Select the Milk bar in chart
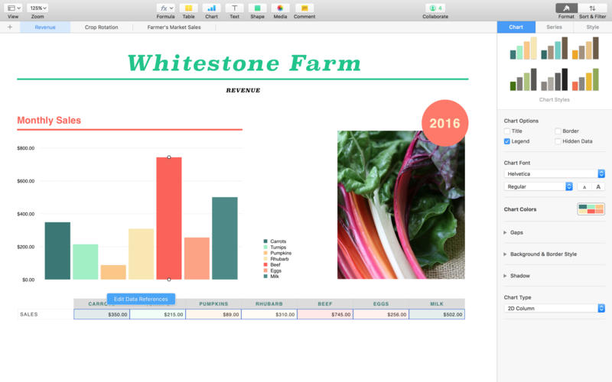This screenshot has height=382, width=612. point(225,238)
